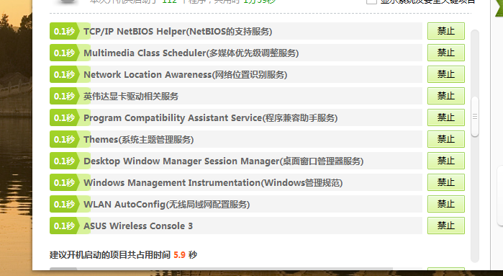Disable Windows Management Instrumentation with 禁止
This screenshot has width=503, height=276.
coord(446,182)
